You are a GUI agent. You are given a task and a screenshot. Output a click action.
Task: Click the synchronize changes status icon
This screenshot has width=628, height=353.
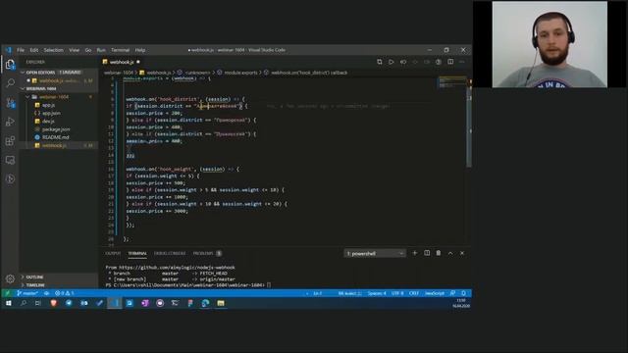(46, 293)
